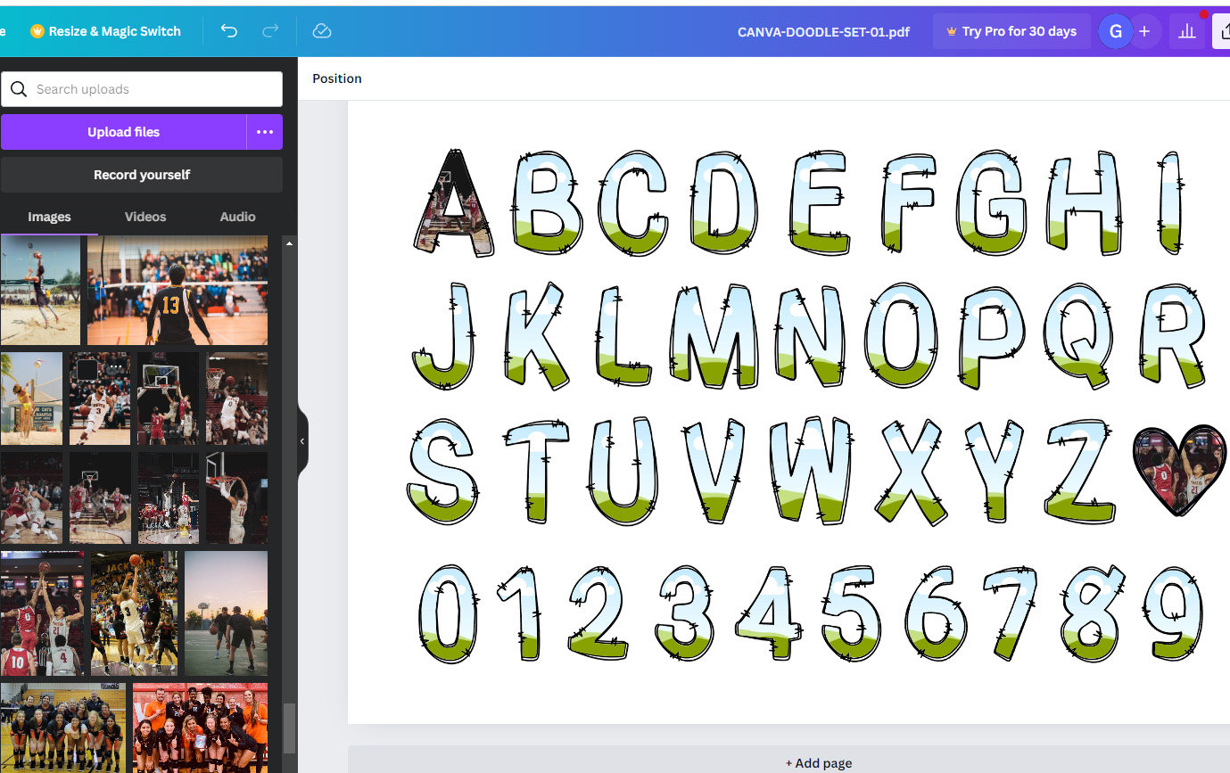This screenshot has height=773, width=1230.
Task: Click the Redo arrow icon
Action: (x=269, y=30)
